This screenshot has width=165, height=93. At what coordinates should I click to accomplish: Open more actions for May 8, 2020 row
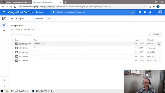click(160, 57)
